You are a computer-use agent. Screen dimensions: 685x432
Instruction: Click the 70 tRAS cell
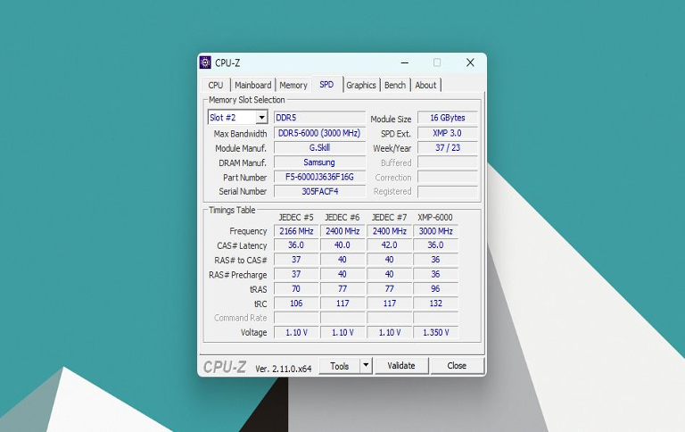coord(296,288)
